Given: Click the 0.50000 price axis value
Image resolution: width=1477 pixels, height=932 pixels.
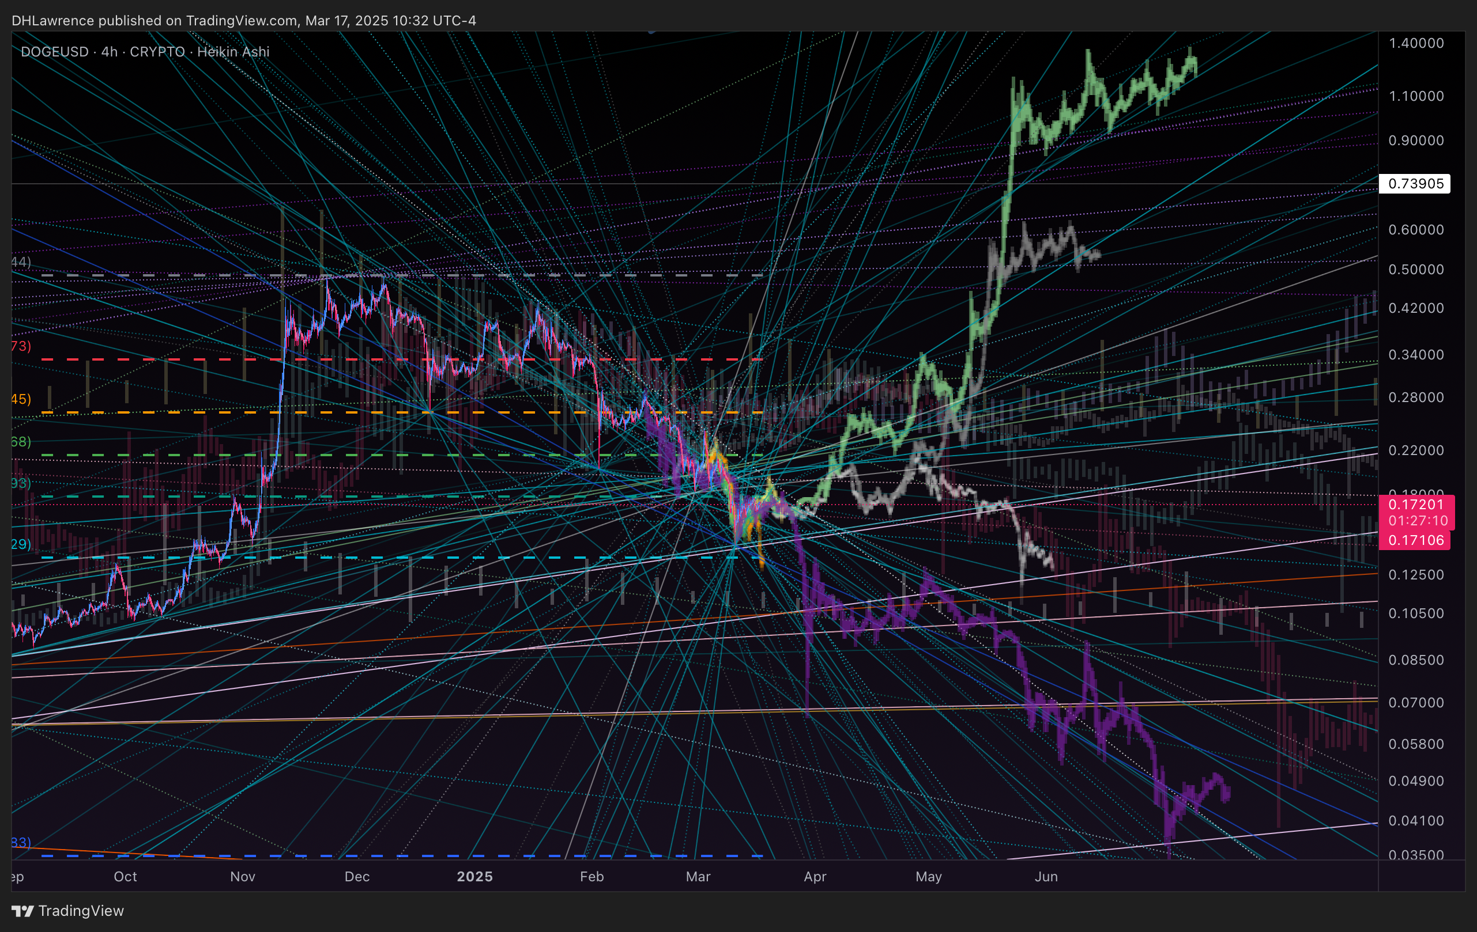Looking at the screenshot, I should coord(1416,270).
